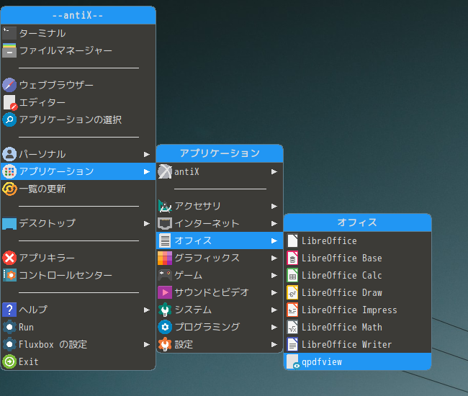Screen dimensions: 468x396
Task: Expand Fluxbox の設定 submenu arrow
Action: [147, 344]
